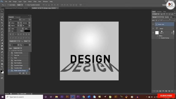176x99 pixels.
Task: Select the Move tool
Action: [2, 11]
